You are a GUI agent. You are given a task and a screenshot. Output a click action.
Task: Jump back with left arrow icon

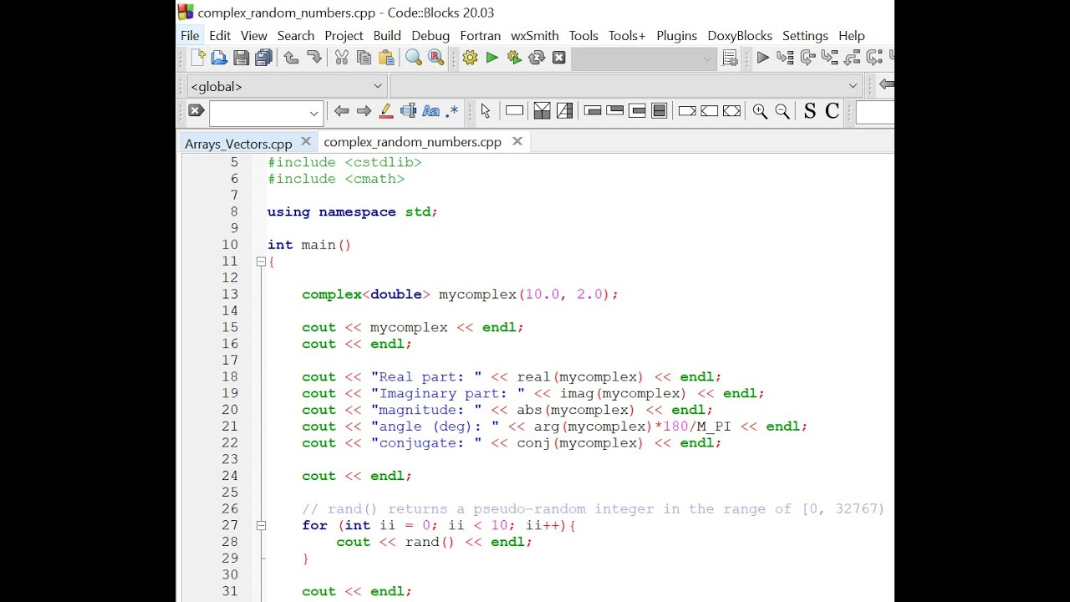[341, 111]
